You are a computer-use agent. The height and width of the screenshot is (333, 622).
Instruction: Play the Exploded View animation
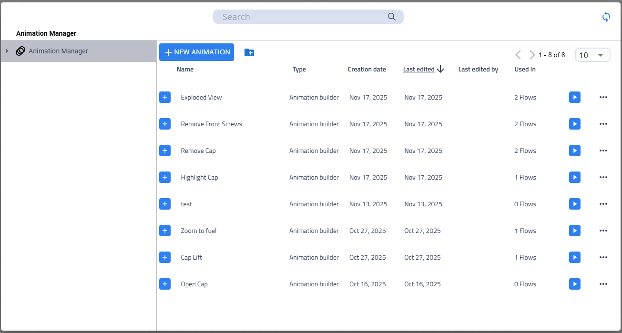pos(574,97)
